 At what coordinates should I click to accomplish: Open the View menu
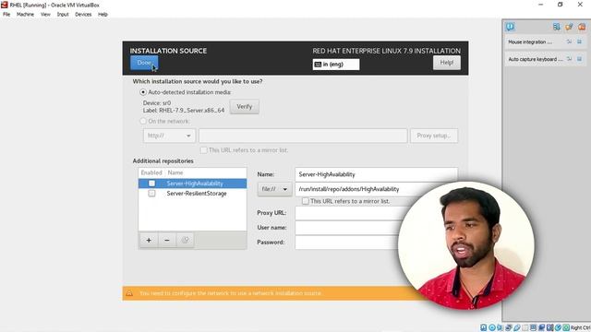coord(45,15)
